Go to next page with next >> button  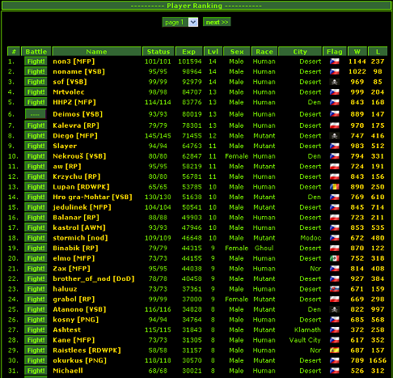coord(217,22)
